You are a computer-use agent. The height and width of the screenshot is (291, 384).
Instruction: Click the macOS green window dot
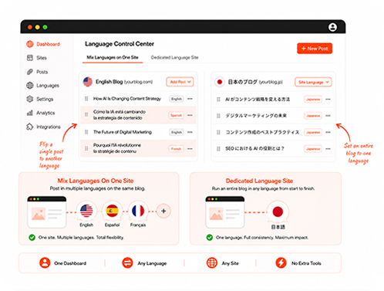[x=45, y=27]
